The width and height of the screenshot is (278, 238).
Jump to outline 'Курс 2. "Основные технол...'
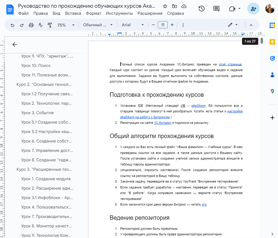click(44, 84)
